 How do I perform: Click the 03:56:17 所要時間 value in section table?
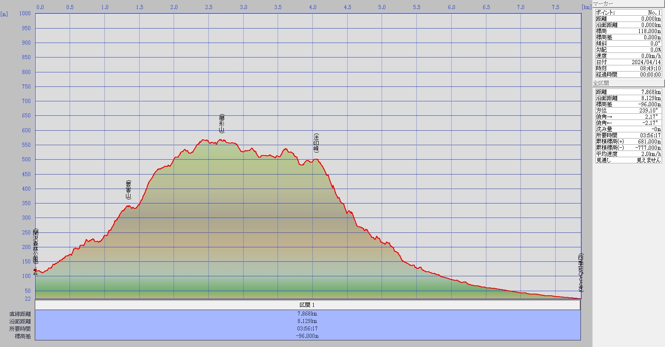point(307,328)
